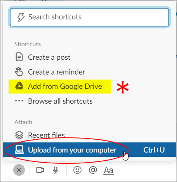Screen dimensions: 177x182
Task: Choose Upload from your computer
Action: click(x=89, y=150)
